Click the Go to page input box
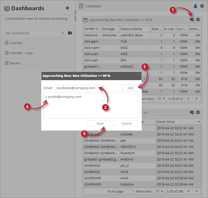Screen dimensions: 208x198 130,191
